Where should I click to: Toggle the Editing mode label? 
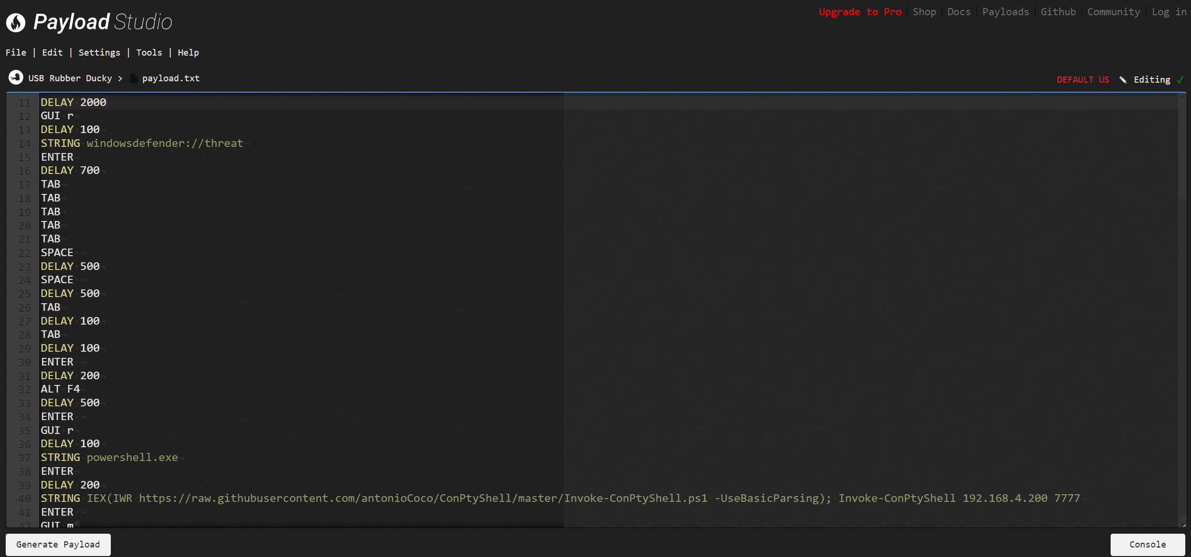point(1152,80)
